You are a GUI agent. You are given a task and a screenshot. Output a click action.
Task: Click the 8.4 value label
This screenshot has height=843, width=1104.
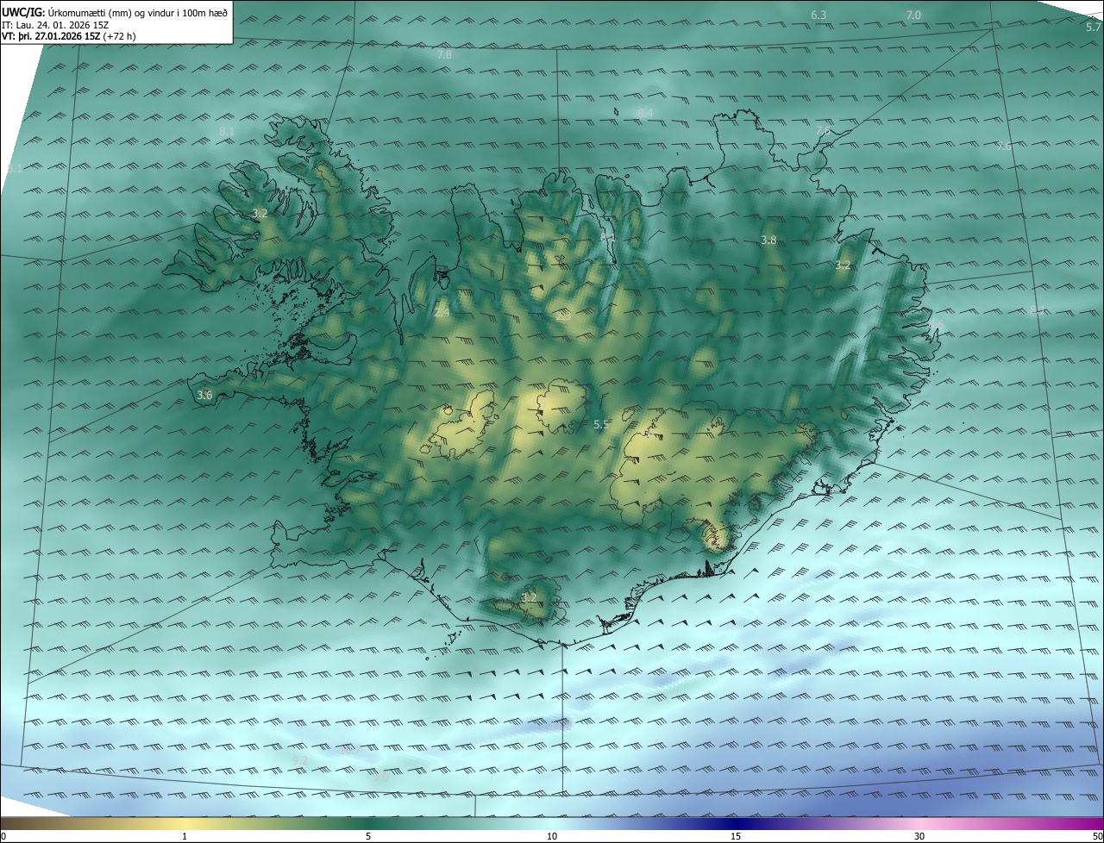[645, 114]
